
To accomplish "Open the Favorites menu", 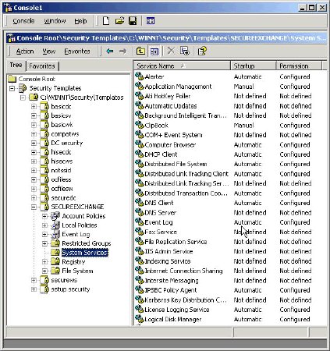I will point(77,51).
